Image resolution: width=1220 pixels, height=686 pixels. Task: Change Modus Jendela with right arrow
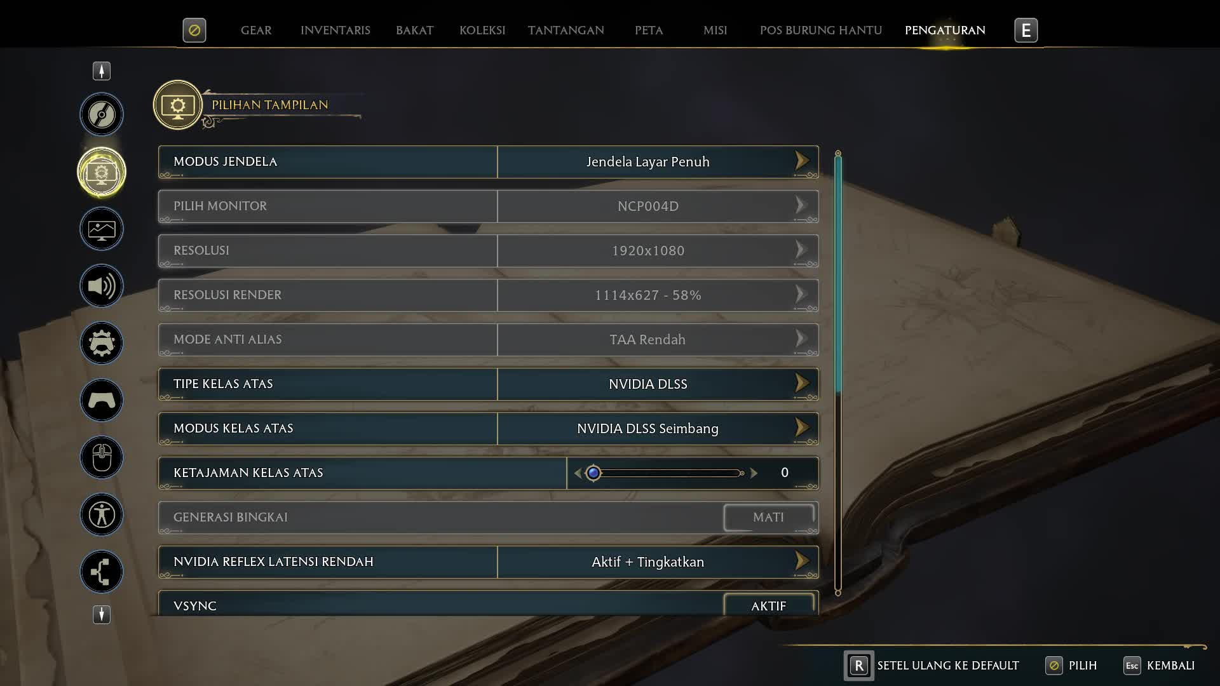click(802, 161)
